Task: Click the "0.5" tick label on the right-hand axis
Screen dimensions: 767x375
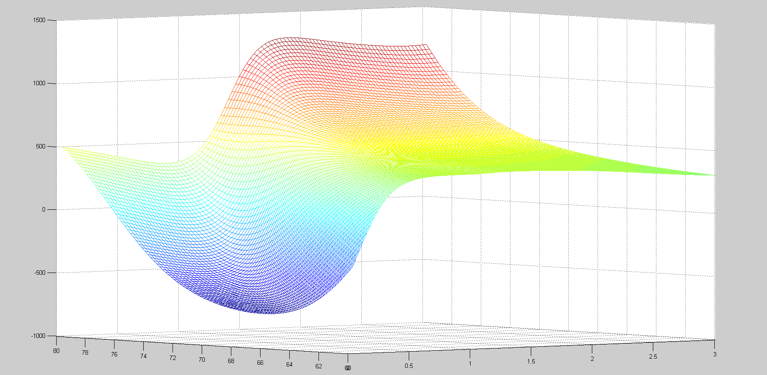Action: 409,366
